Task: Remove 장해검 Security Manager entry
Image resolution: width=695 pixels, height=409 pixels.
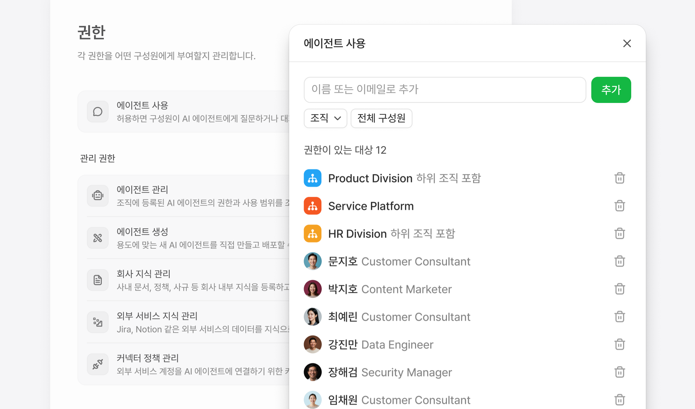Action: click(620, 372)
